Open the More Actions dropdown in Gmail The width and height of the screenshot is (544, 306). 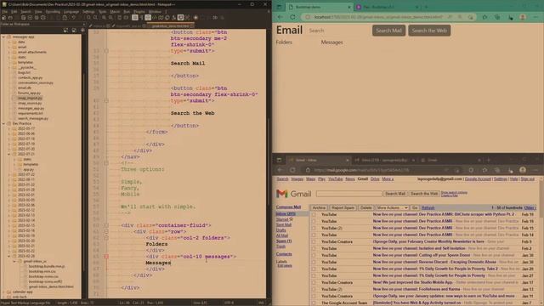(392, 207)
